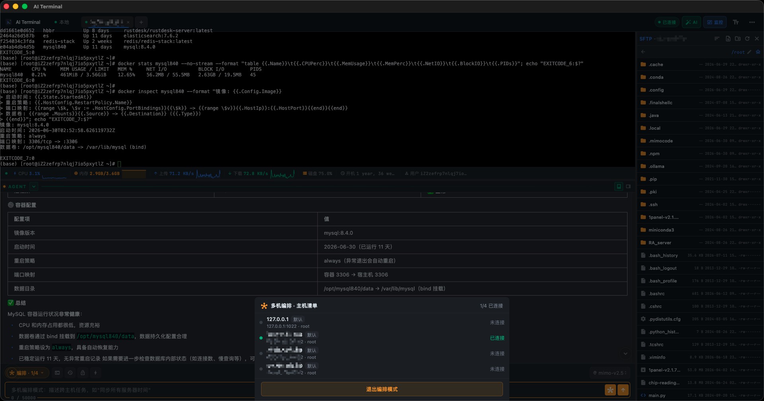Open the three-dot more options menu

[x=752, y=22]
